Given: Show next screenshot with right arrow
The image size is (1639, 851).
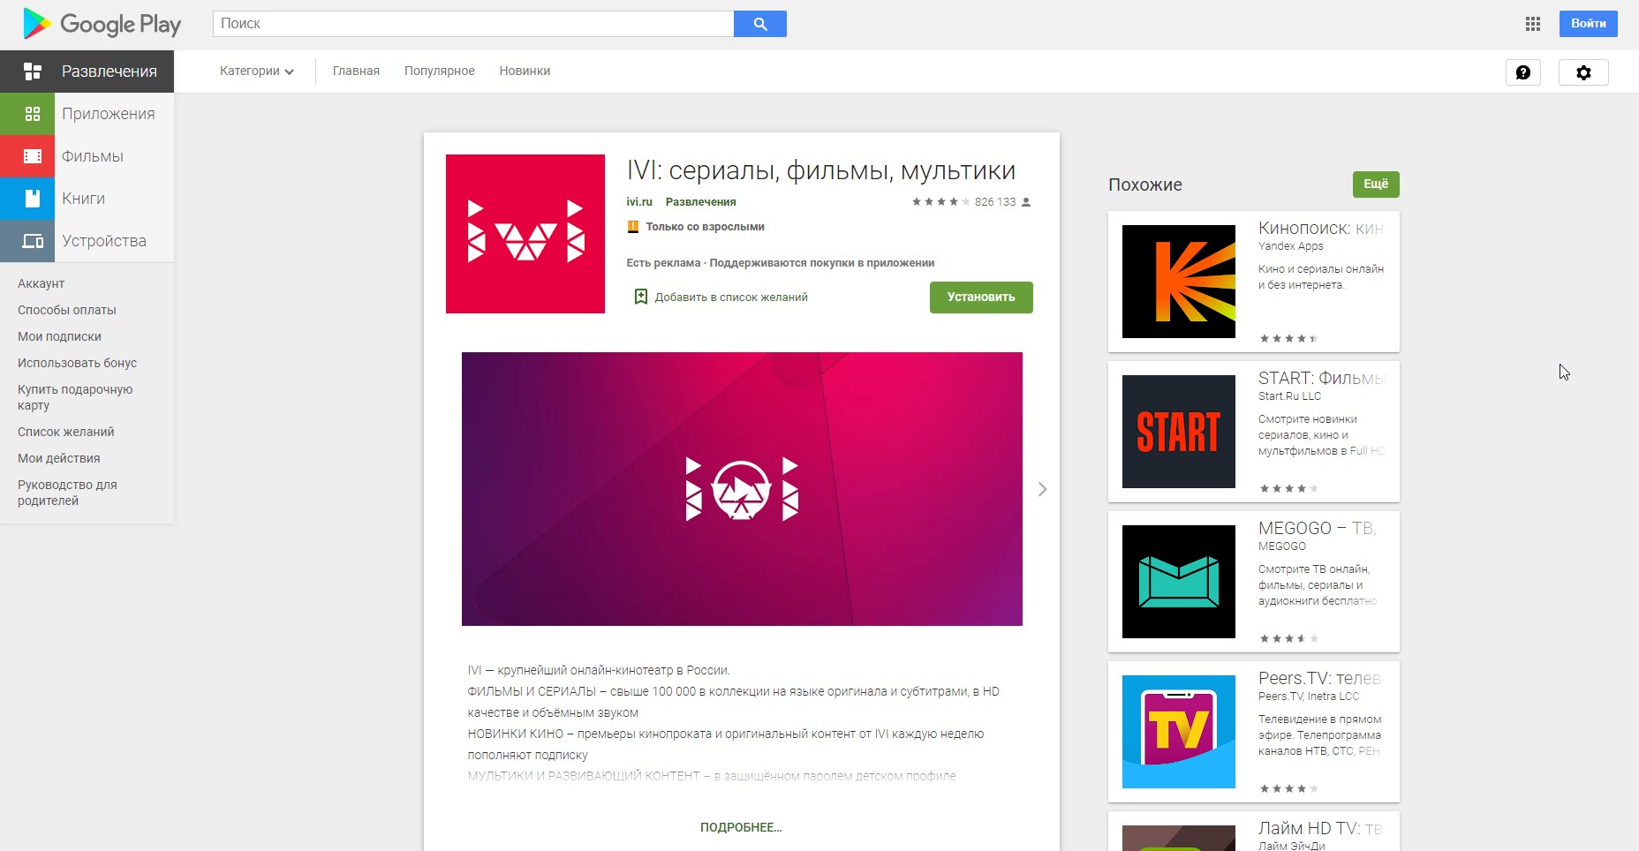Looking at the screenshot, I should [1042, 489].
